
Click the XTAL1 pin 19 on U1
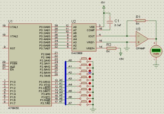[6, 27]
